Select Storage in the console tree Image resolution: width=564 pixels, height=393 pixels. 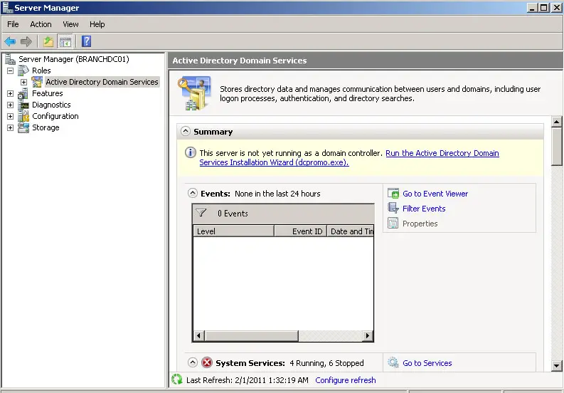pyautogui.click(x=46, y=127)
